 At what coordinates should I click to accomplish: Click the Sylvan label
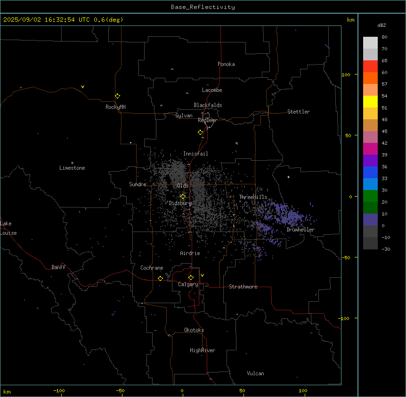coord(184,116)
